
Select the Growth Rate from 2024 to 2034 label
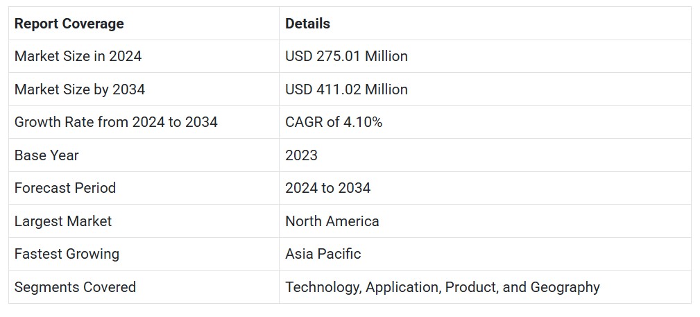click(x=116, y=122)
